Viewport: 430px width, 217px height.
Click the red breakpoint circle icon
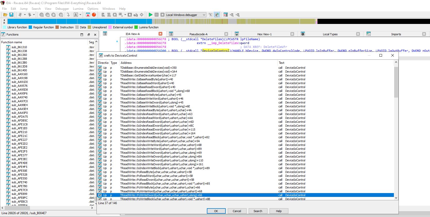[x=94, y=15]
